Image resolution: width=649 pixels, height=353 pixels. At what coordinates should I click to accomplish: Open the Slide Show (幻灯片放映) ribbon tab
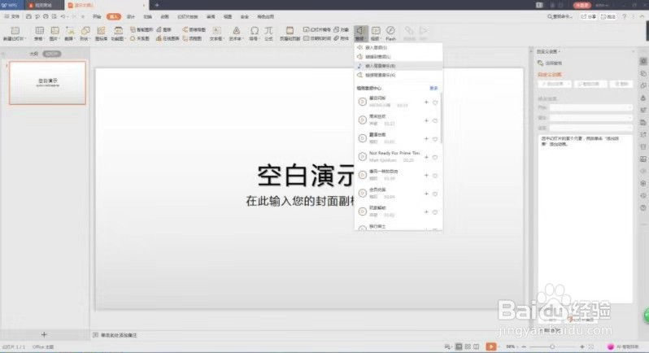(x=188, y=16)
